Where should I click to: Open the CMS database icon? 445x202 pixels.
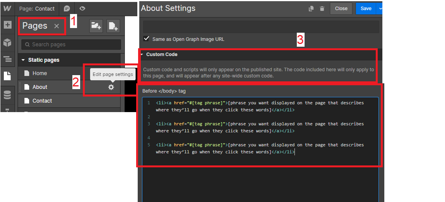point(7,95)
